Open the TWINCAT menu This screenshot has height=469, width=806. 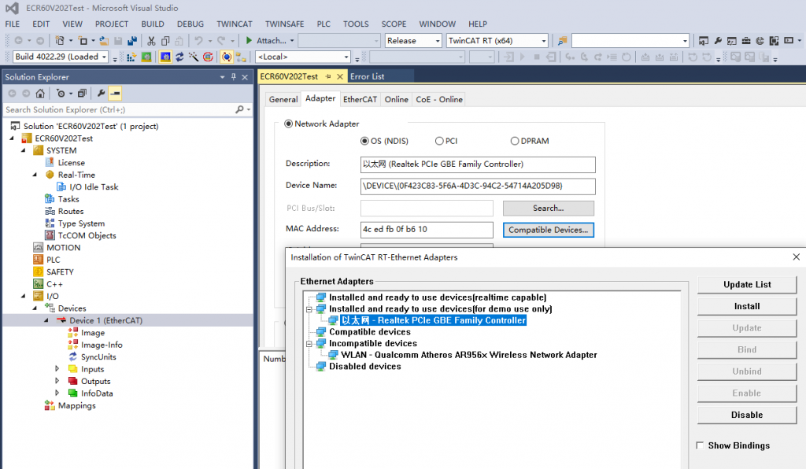(235, 24)
